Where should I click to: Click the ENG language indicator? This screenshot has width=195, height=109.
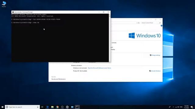click(x=181, y=107)
